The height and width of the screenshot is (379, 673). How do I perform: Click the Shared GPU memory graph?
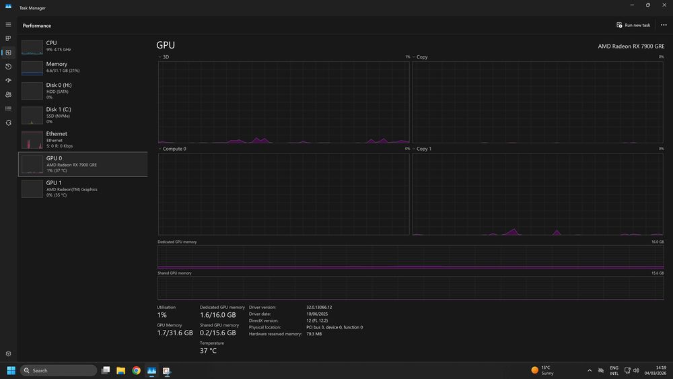[x=411, y=288]
